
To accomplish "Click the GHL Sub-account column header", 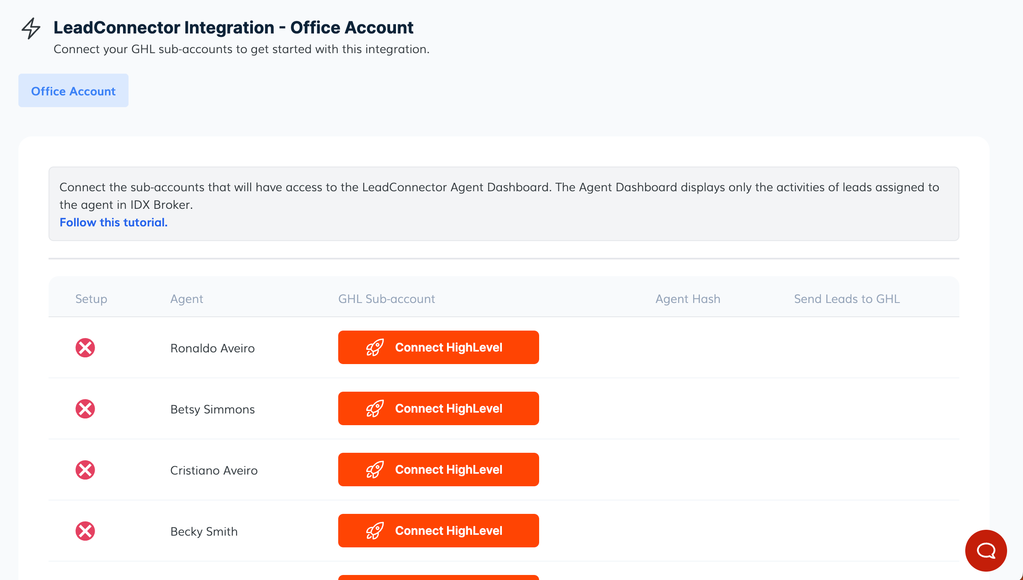I will (386, 299).
